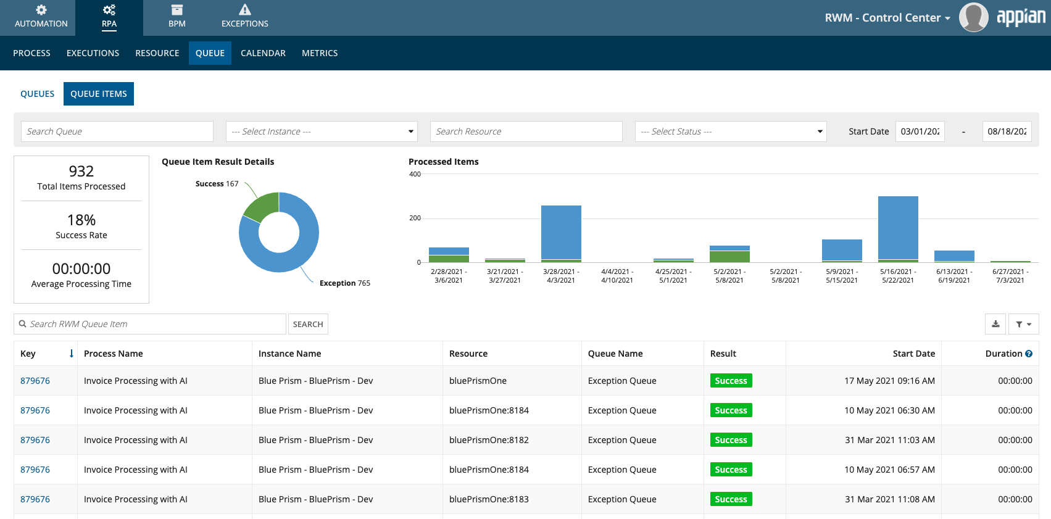This screenshot has width=1051, height=519.
Task: Open the Calendar menu item
Action: click(x=263, y=53)
